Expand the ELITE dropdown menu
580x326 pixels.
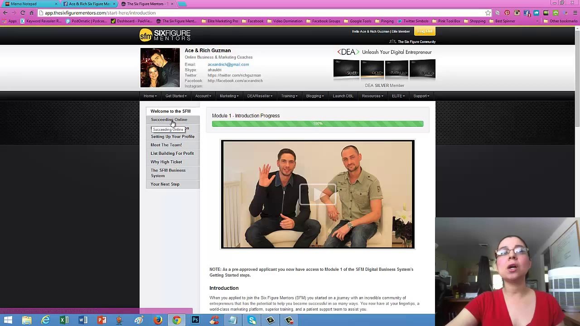[x=398, y=96]
